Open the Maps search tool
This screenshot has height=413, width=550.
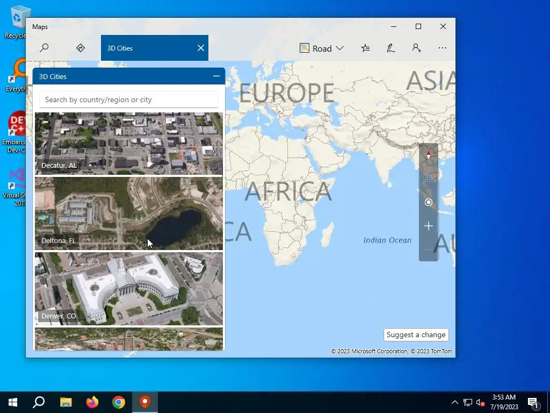(x=44, y=48)
